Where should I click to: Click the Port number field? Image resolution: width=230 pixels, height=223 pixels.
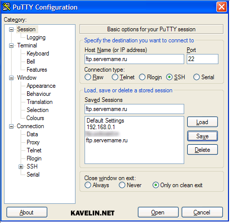(x=202, y=59)
